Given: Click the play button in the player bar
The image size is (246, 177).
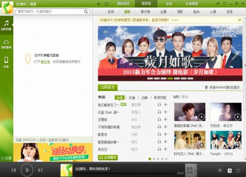Looking at the screenshot, I should pyautogui.click(x=27, y=170).
